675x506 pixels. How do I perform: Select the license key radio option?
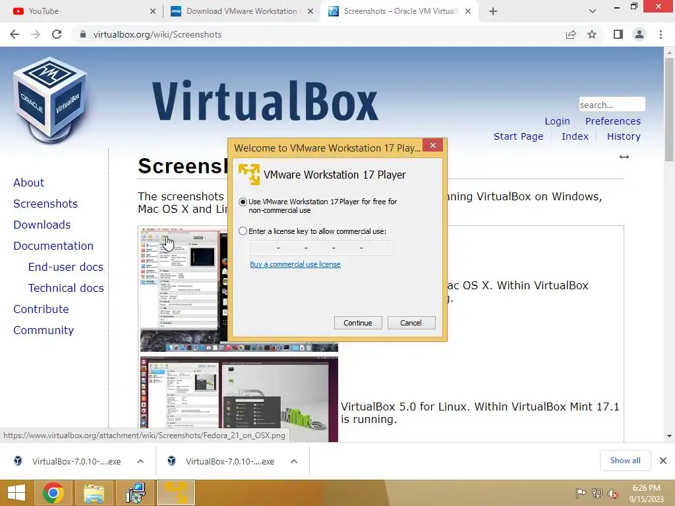(243, 231)
